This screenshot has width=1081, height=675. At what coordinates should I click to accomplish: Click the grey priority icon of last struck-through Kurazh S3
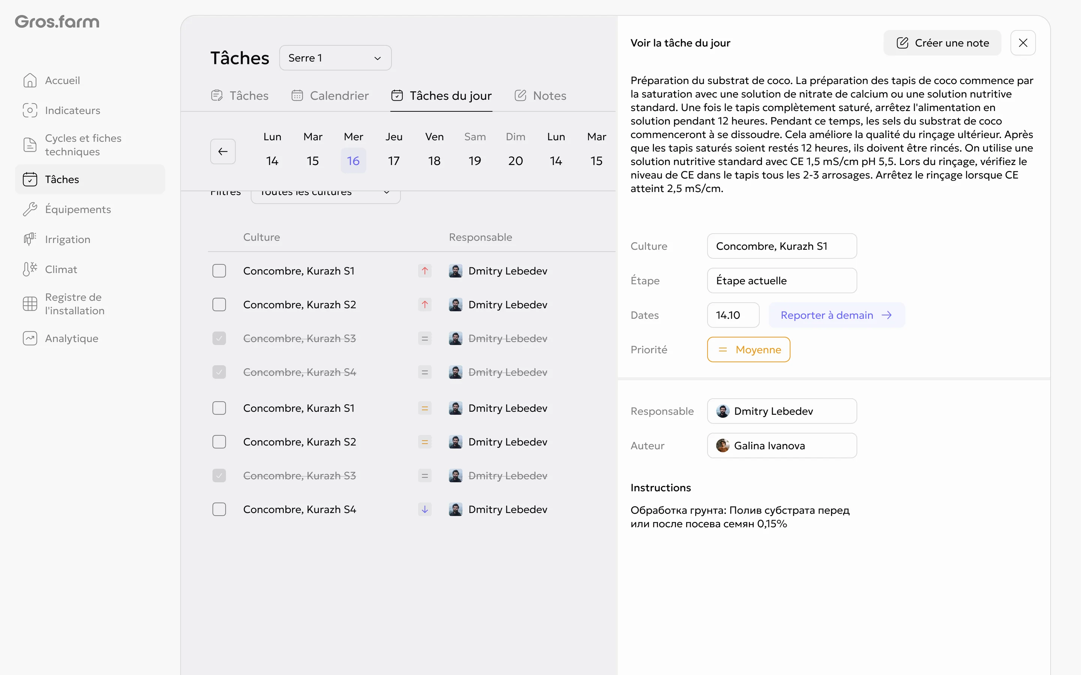click(x=425, y=475)
